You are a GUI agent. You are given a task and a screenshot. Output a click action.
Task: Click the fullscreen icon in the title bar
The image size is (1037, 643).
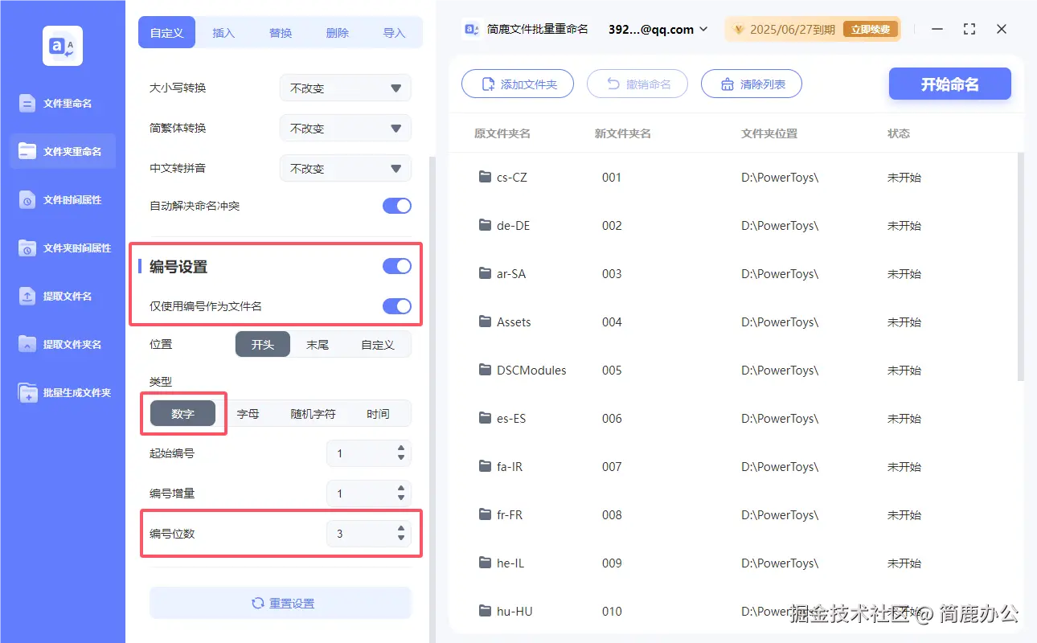coord(969,29)
